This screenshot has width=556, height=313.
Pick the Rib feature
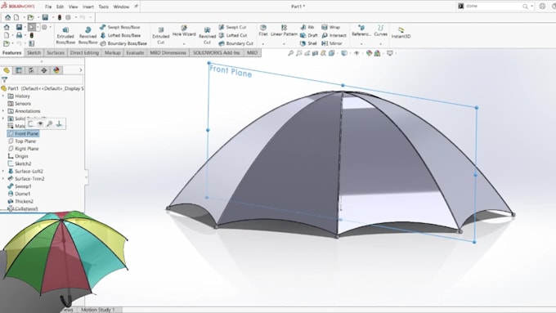(x=307, y=27)
